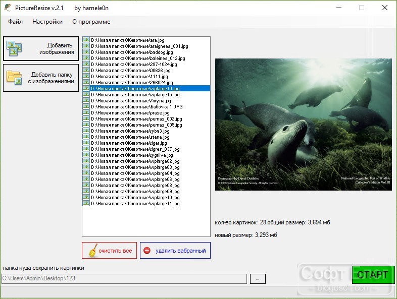Click the image icon beside wplarge11.jpg

click(x=86, y=203)
